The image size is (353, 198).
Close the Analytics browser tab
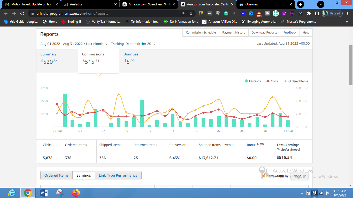click(x=115, y=4)
